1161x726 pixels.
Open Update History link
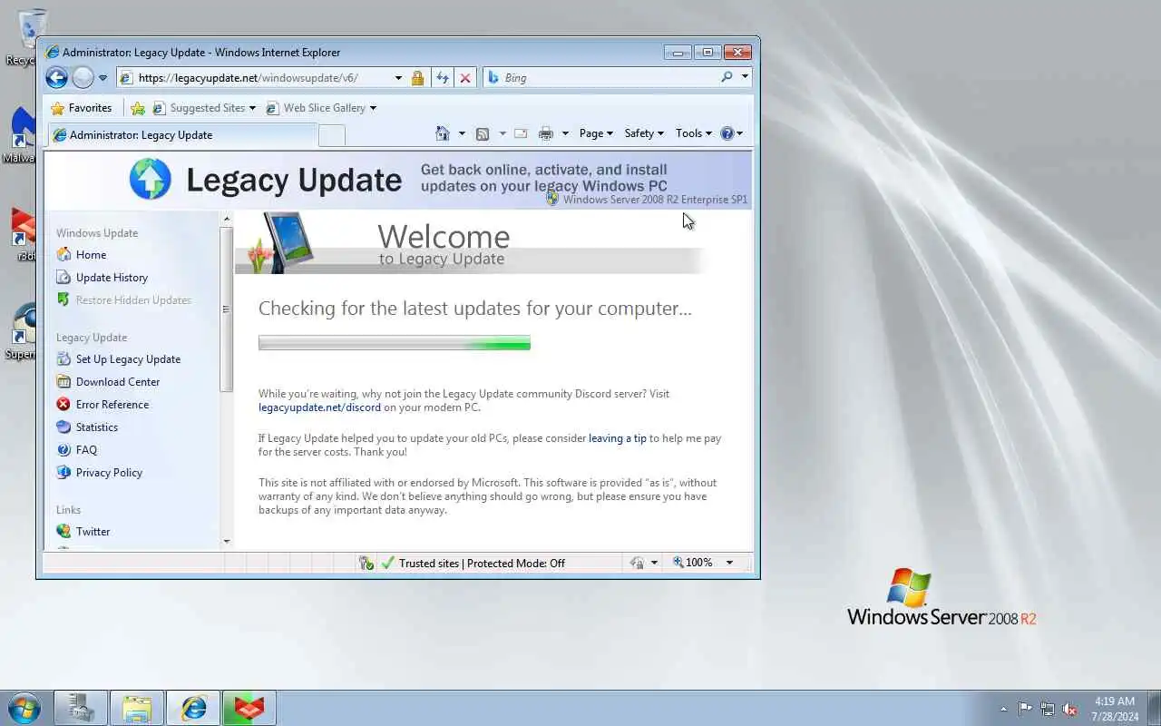[x=112, y=278]
